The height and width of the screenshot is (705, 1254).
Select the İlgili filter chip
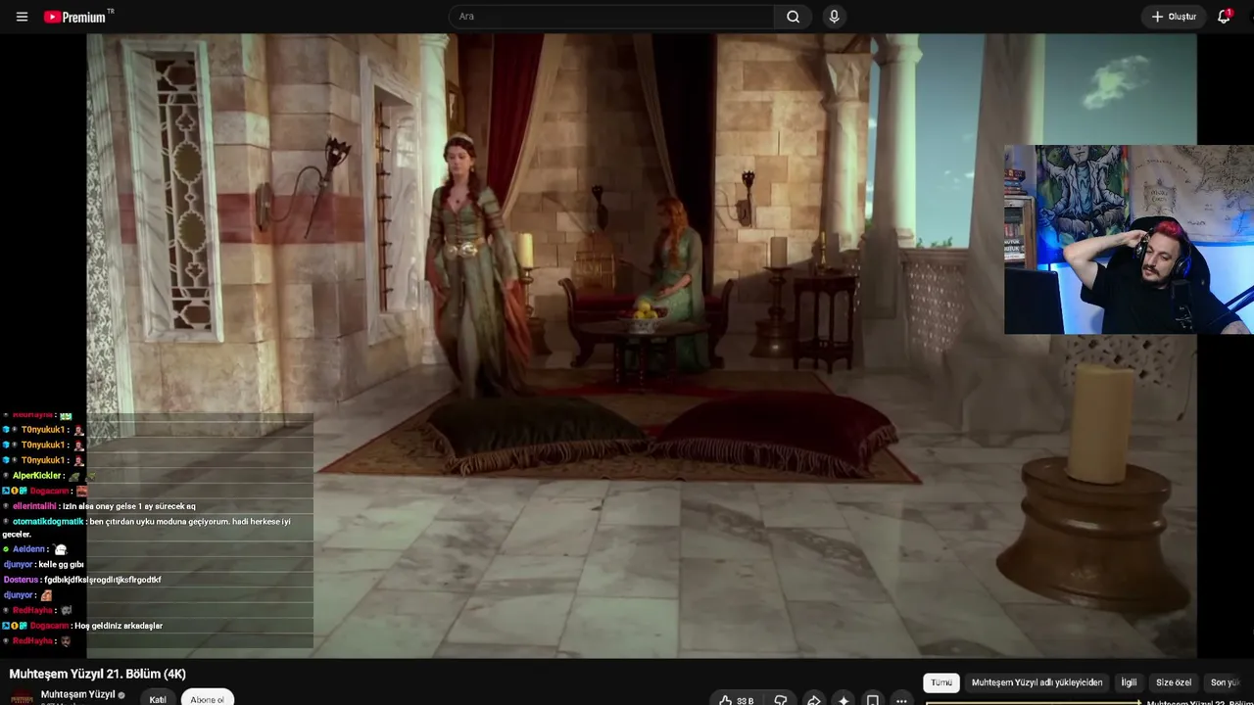pyautogui.click(x=1129, y=682)
